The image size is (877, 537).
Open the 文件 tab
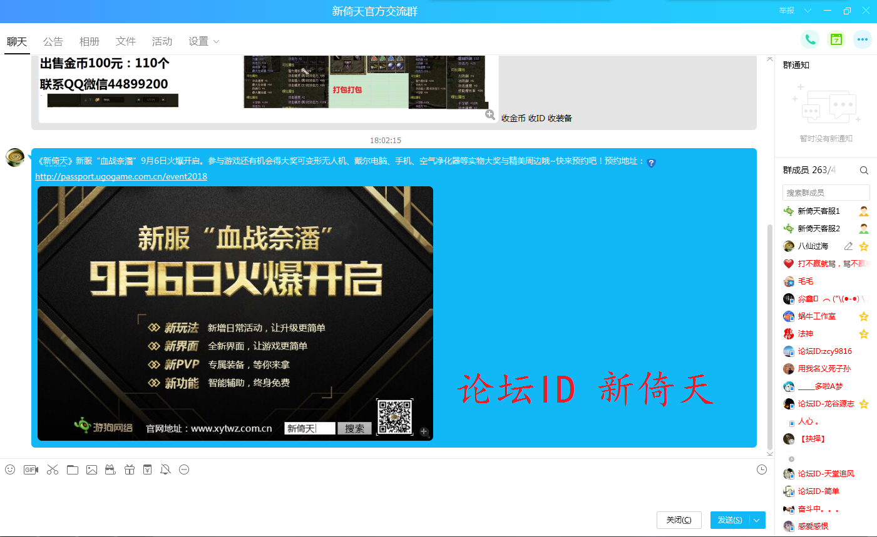tap(126, 42)
